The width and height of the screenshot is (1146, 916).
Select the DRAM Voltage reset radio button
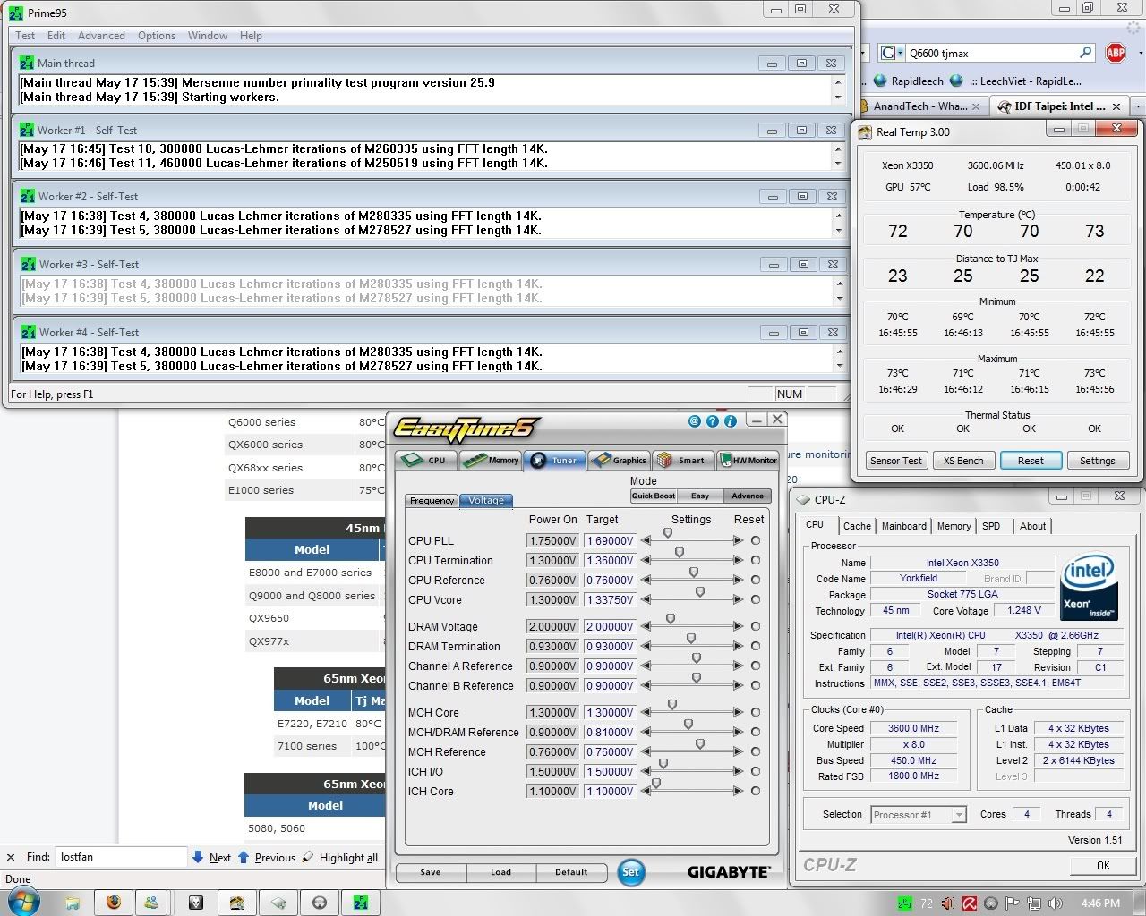[756, 626]
